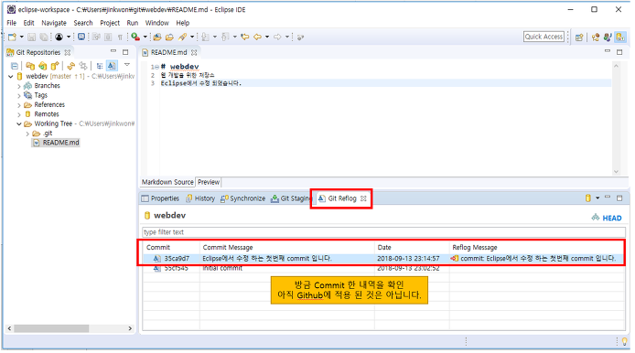Click the Forward navigation arrow
635x353 pixels.
[x=277, y=37]
